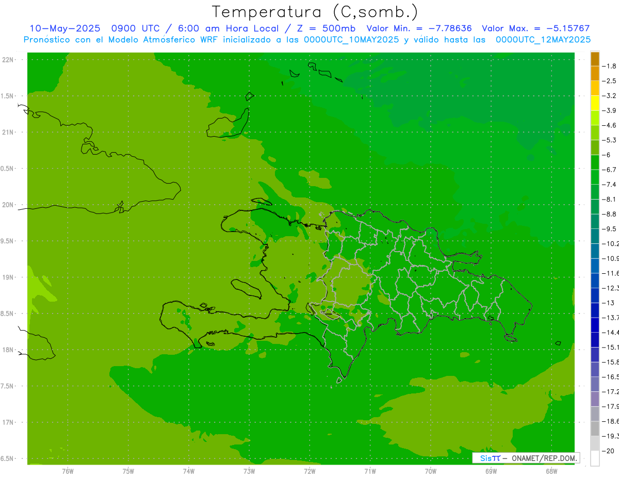Pick the swatch between -6.7 and -7.4
The height and width of the screenshot is (478, 619).
(x=595, y=177)
